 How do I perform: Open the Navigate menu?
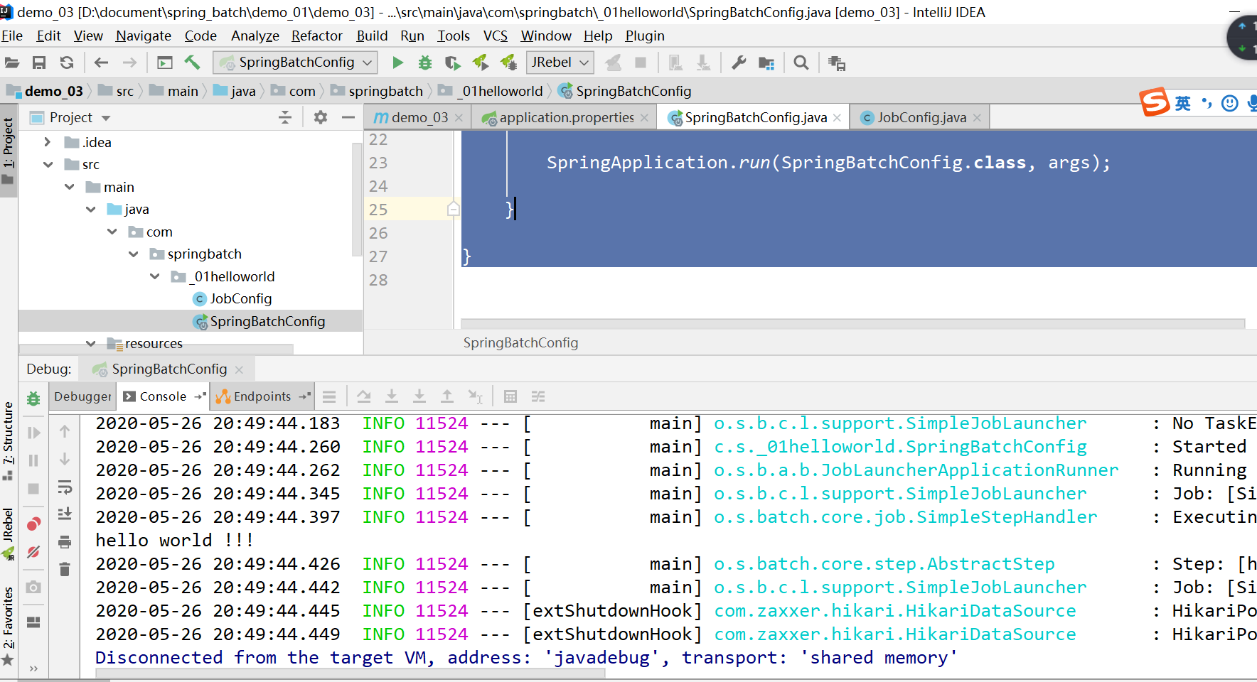tap(144, 36)
